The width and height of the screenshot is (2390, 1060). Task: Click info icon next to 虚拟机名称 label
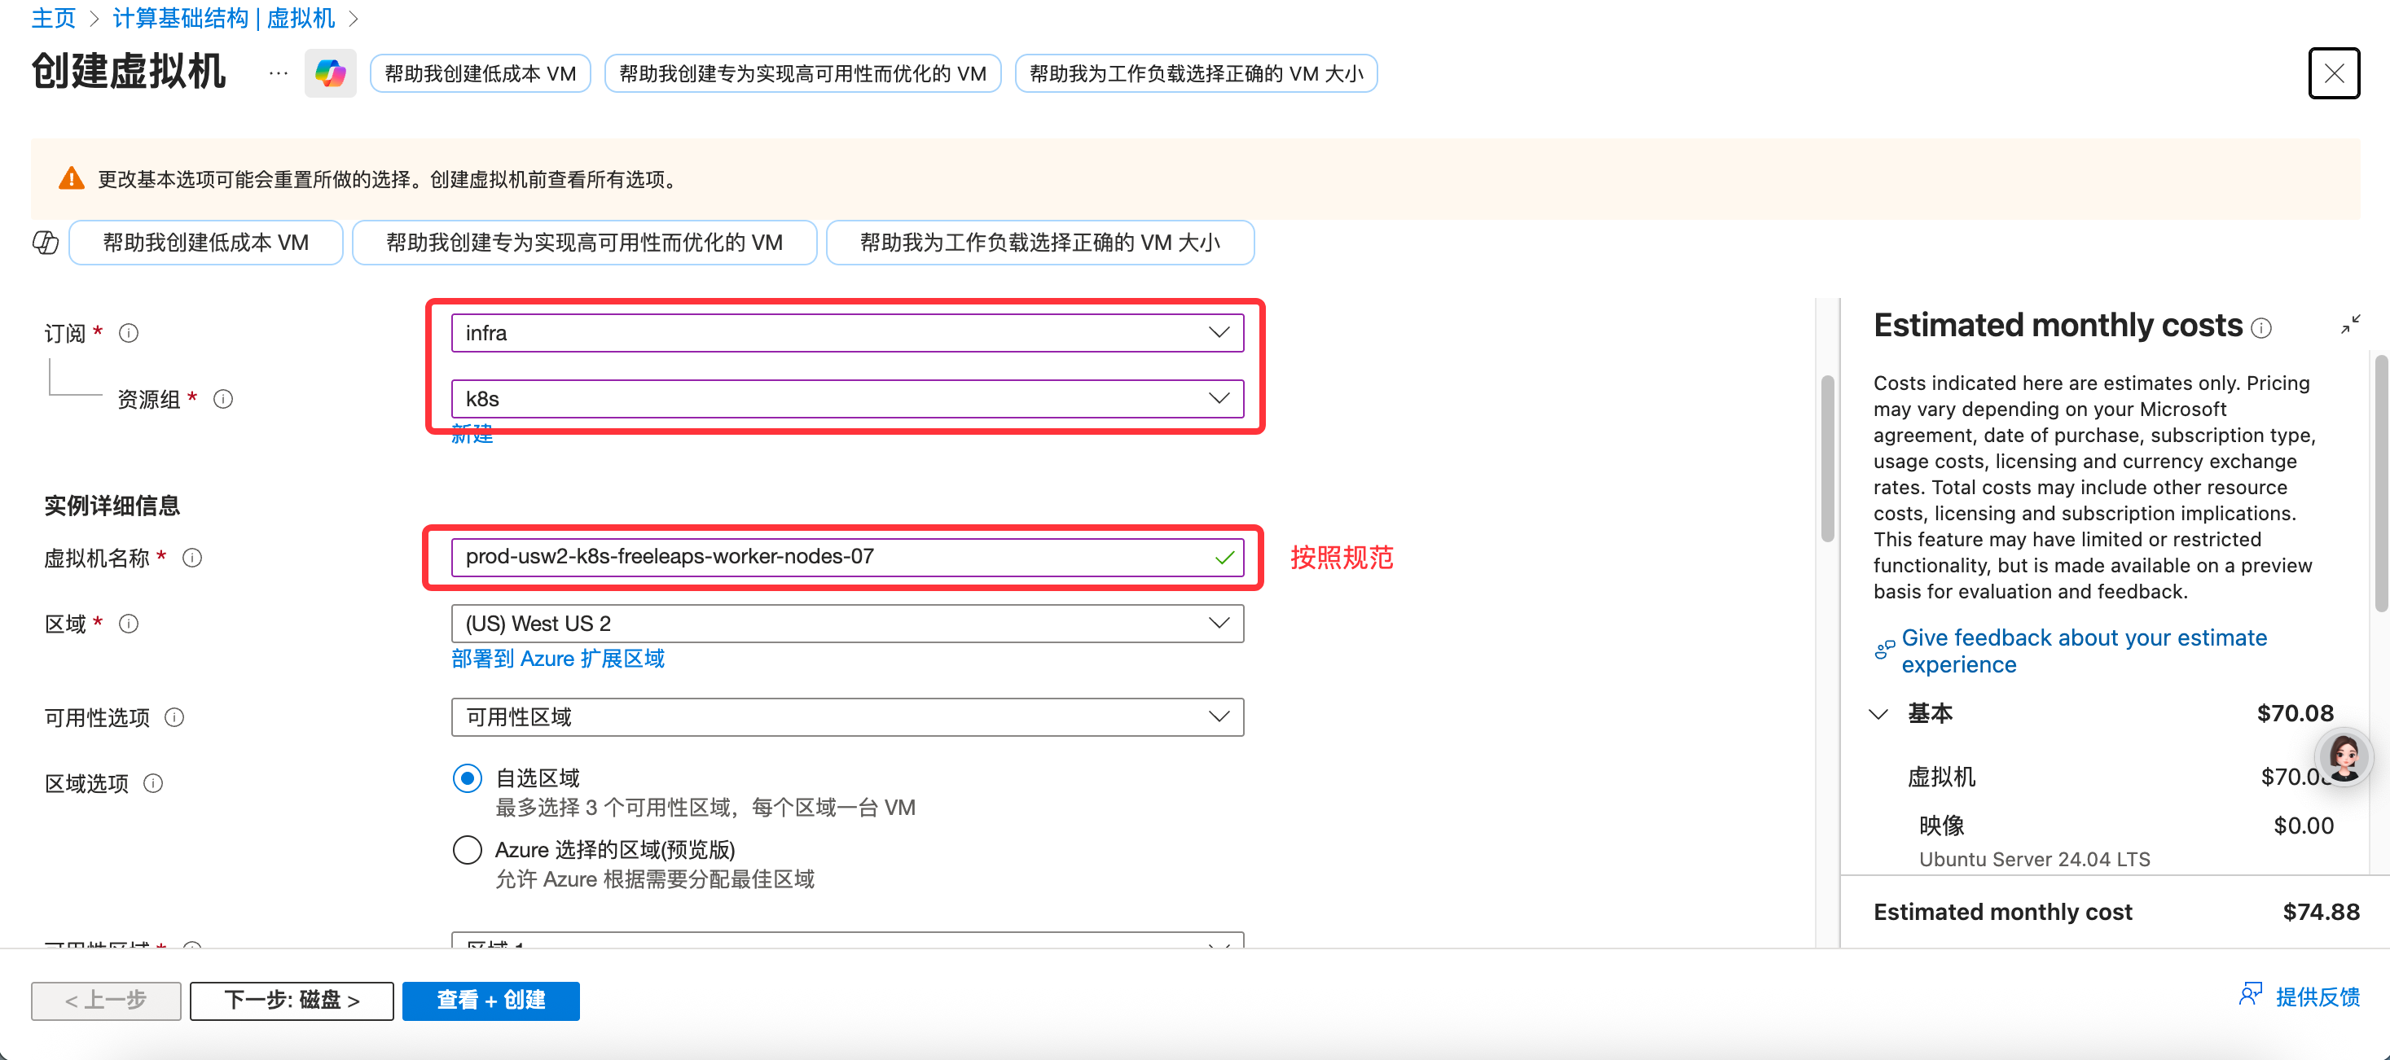click(192, 558)
